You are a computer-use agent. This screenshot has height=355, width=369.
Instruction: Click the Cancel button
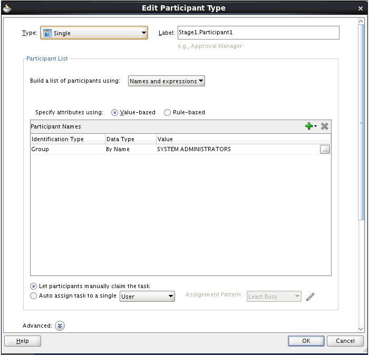(x=345, y=341)
